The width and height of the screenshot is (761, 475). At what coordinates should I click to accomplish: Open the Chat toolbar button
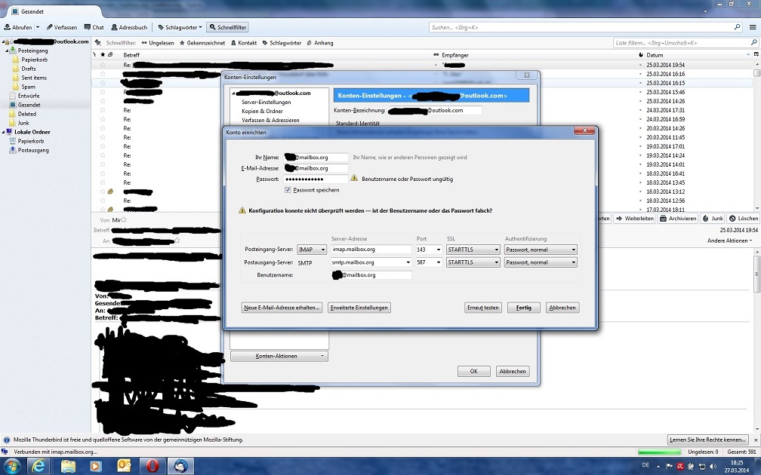pos(94,27)
